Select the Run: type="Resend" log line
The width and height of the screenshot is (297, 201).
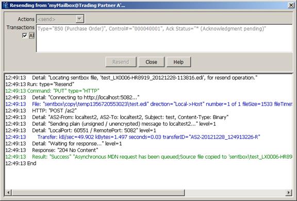pos(40,84)
